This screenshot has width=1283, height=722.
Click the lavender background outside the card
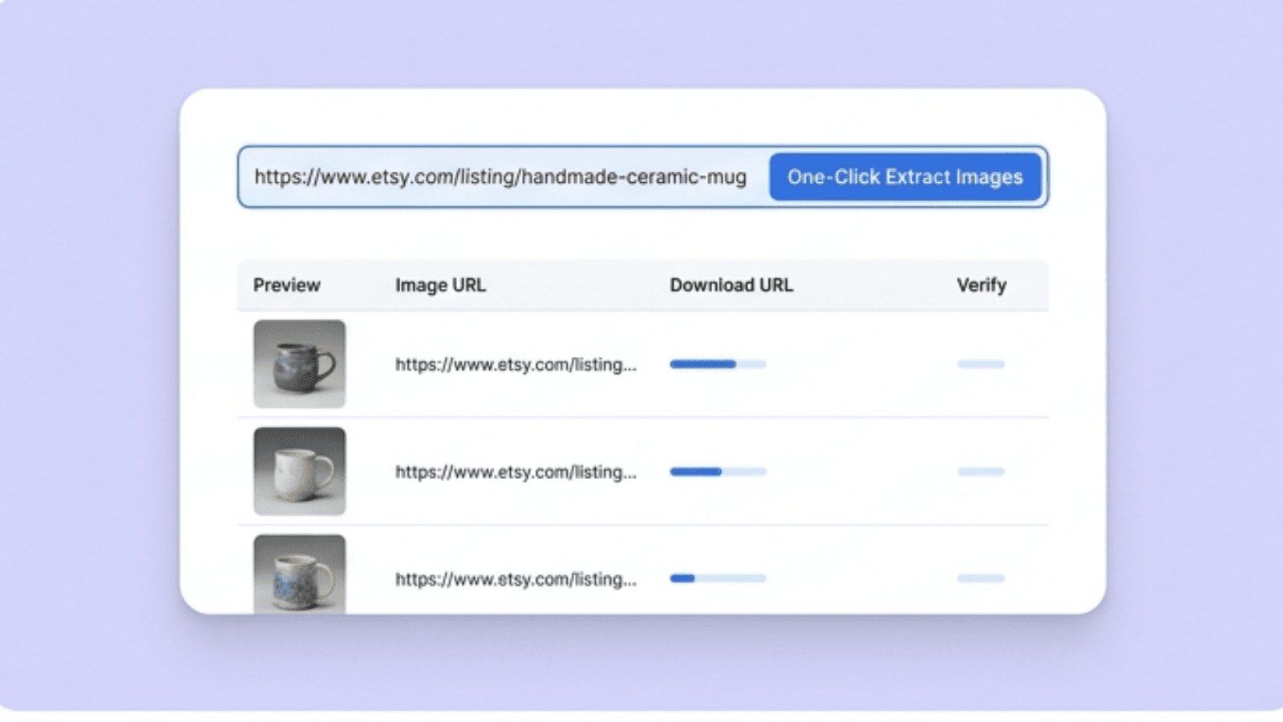click(88, 361)
